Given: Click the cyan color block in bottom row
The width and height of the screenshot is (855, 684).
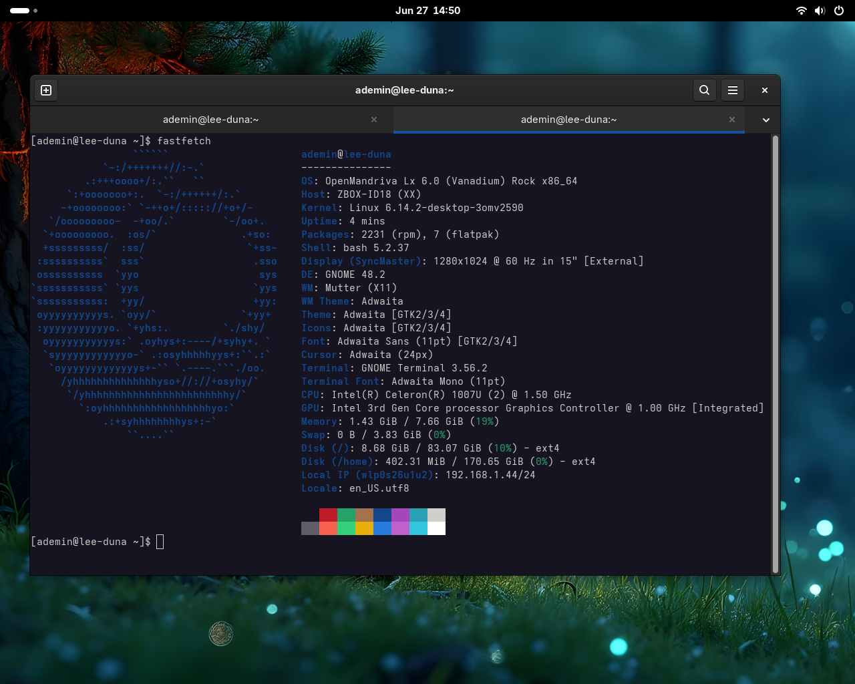Looking at the screenshot, I should (x=418, y=528).
